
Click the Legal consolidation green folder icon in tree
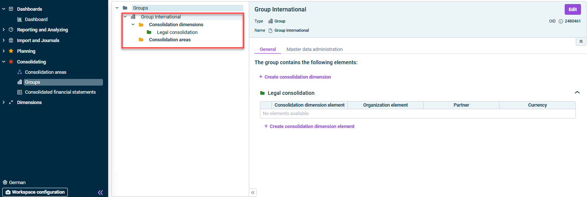coord(149,32)
